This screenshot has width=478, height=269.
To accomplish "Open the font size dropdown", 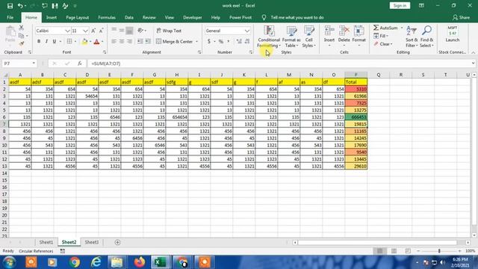I will pos(85,31).
